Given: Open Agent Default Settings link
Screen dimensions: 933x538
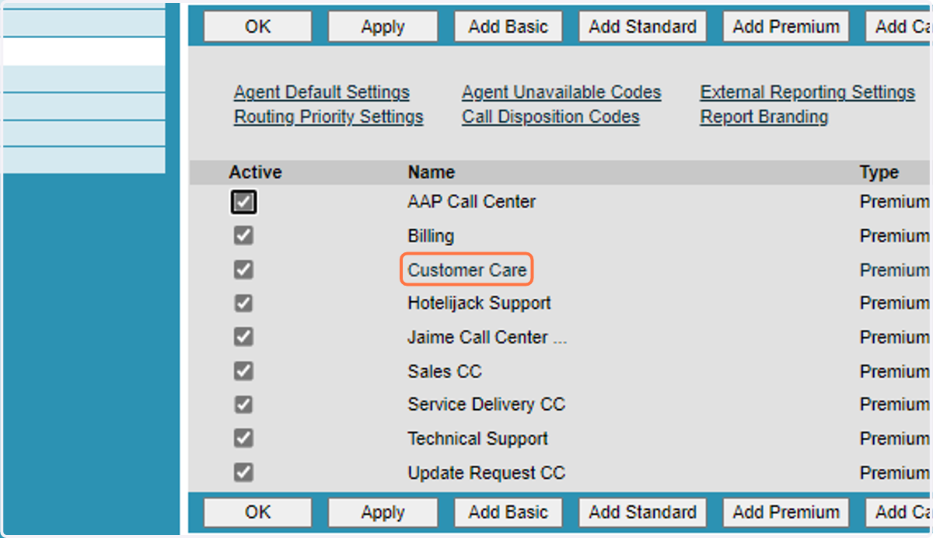Looking at the screenshot, I should 322,92.
